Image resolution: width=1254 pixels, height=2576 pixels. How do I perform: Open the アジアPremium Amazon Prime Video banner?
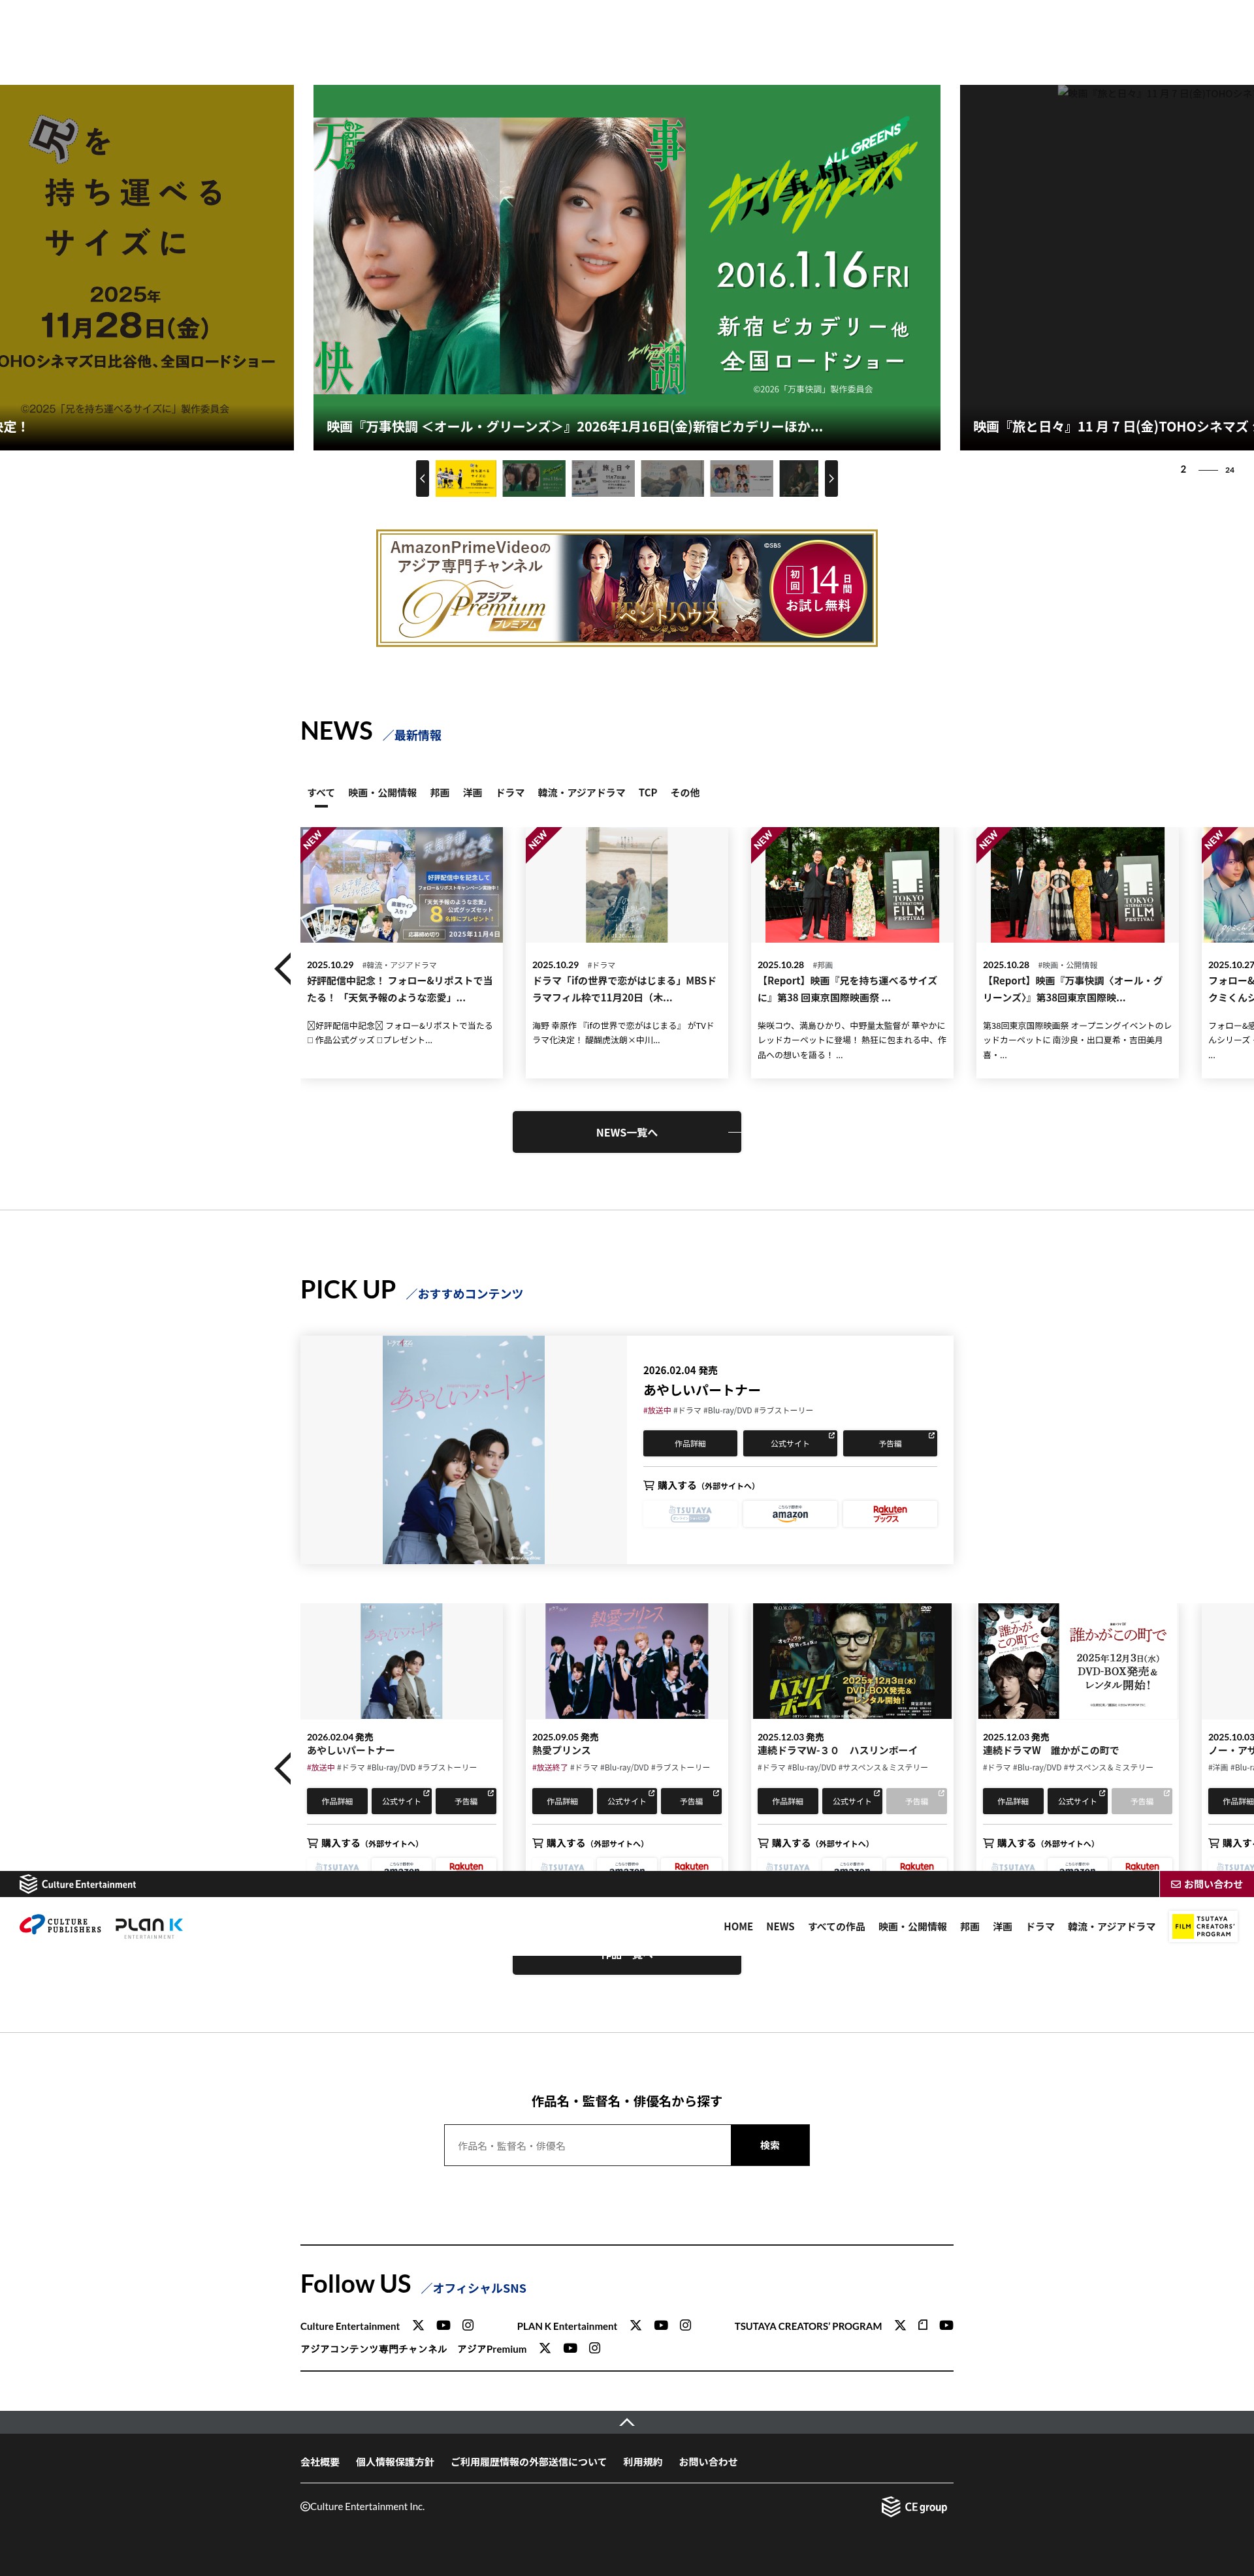tap(626, 588)
